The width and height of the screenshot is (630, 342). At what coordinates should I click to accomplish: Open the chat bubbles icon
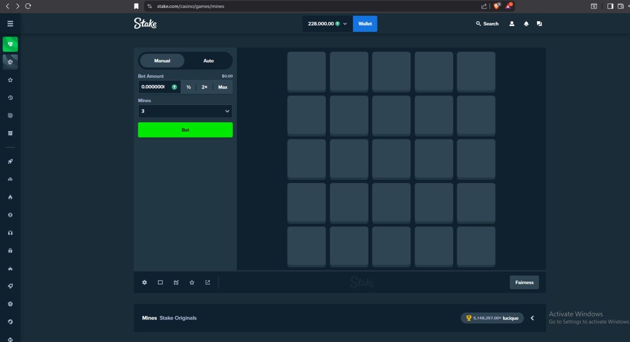539,24
